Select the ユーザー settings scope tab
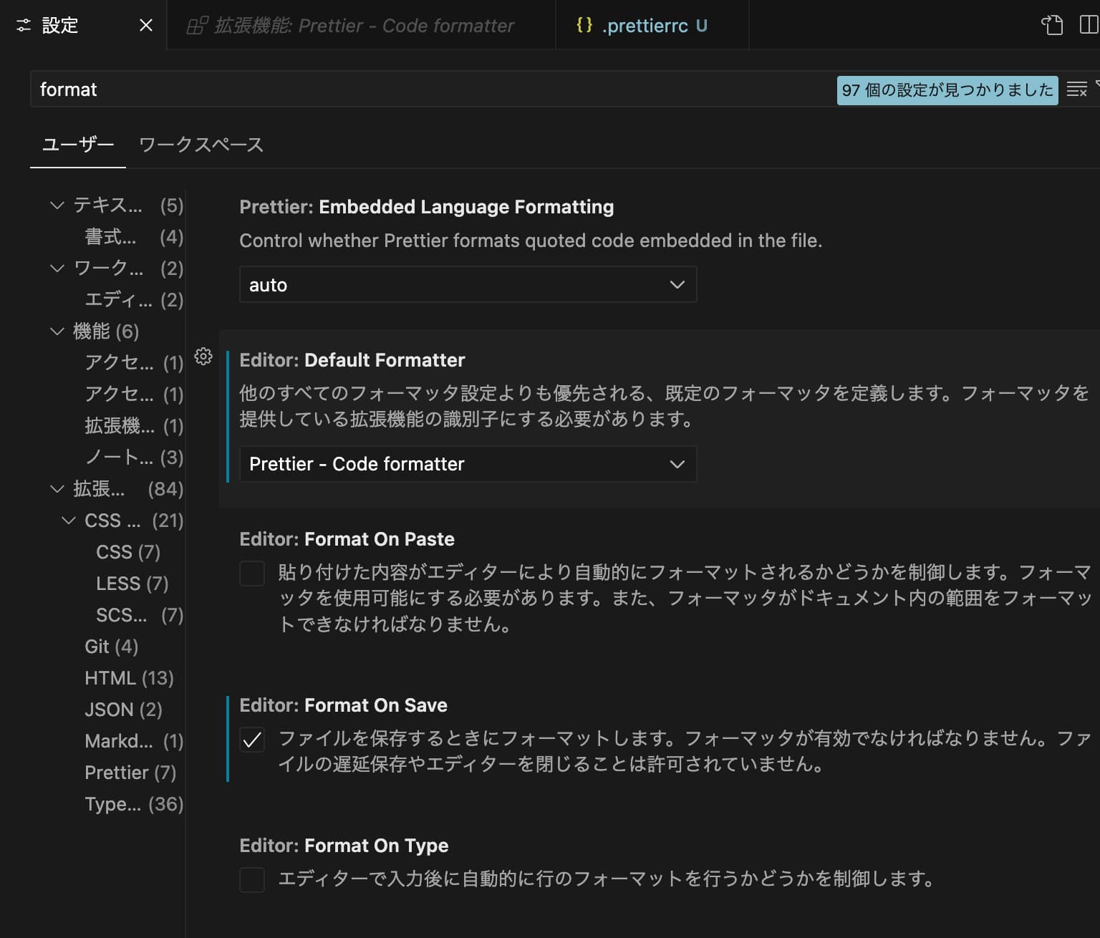 [78, 145]
